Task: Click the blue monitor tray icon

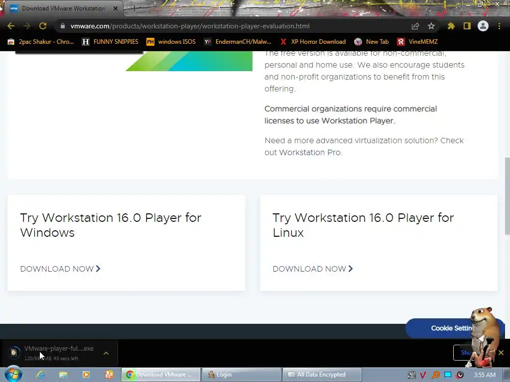Action: [448, 375]
